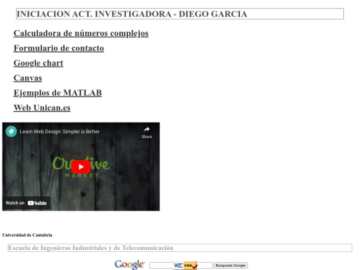The height and width of the screenshot is (270, 360).
Task: Play the YouTube video with red button
Action: click(x=81, y=167)
